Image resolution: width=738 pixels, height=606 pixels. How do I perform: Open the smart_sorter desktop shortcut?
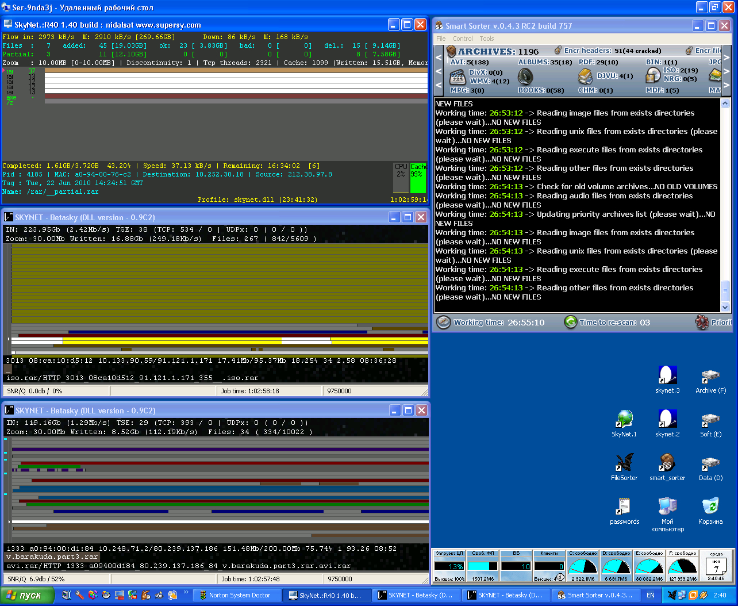[667, 463]
